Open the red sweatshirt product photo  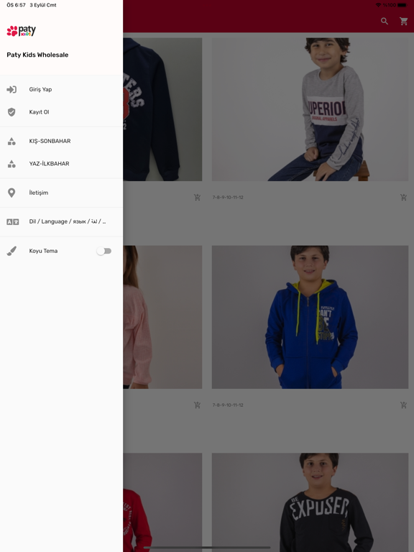(162, 502)
